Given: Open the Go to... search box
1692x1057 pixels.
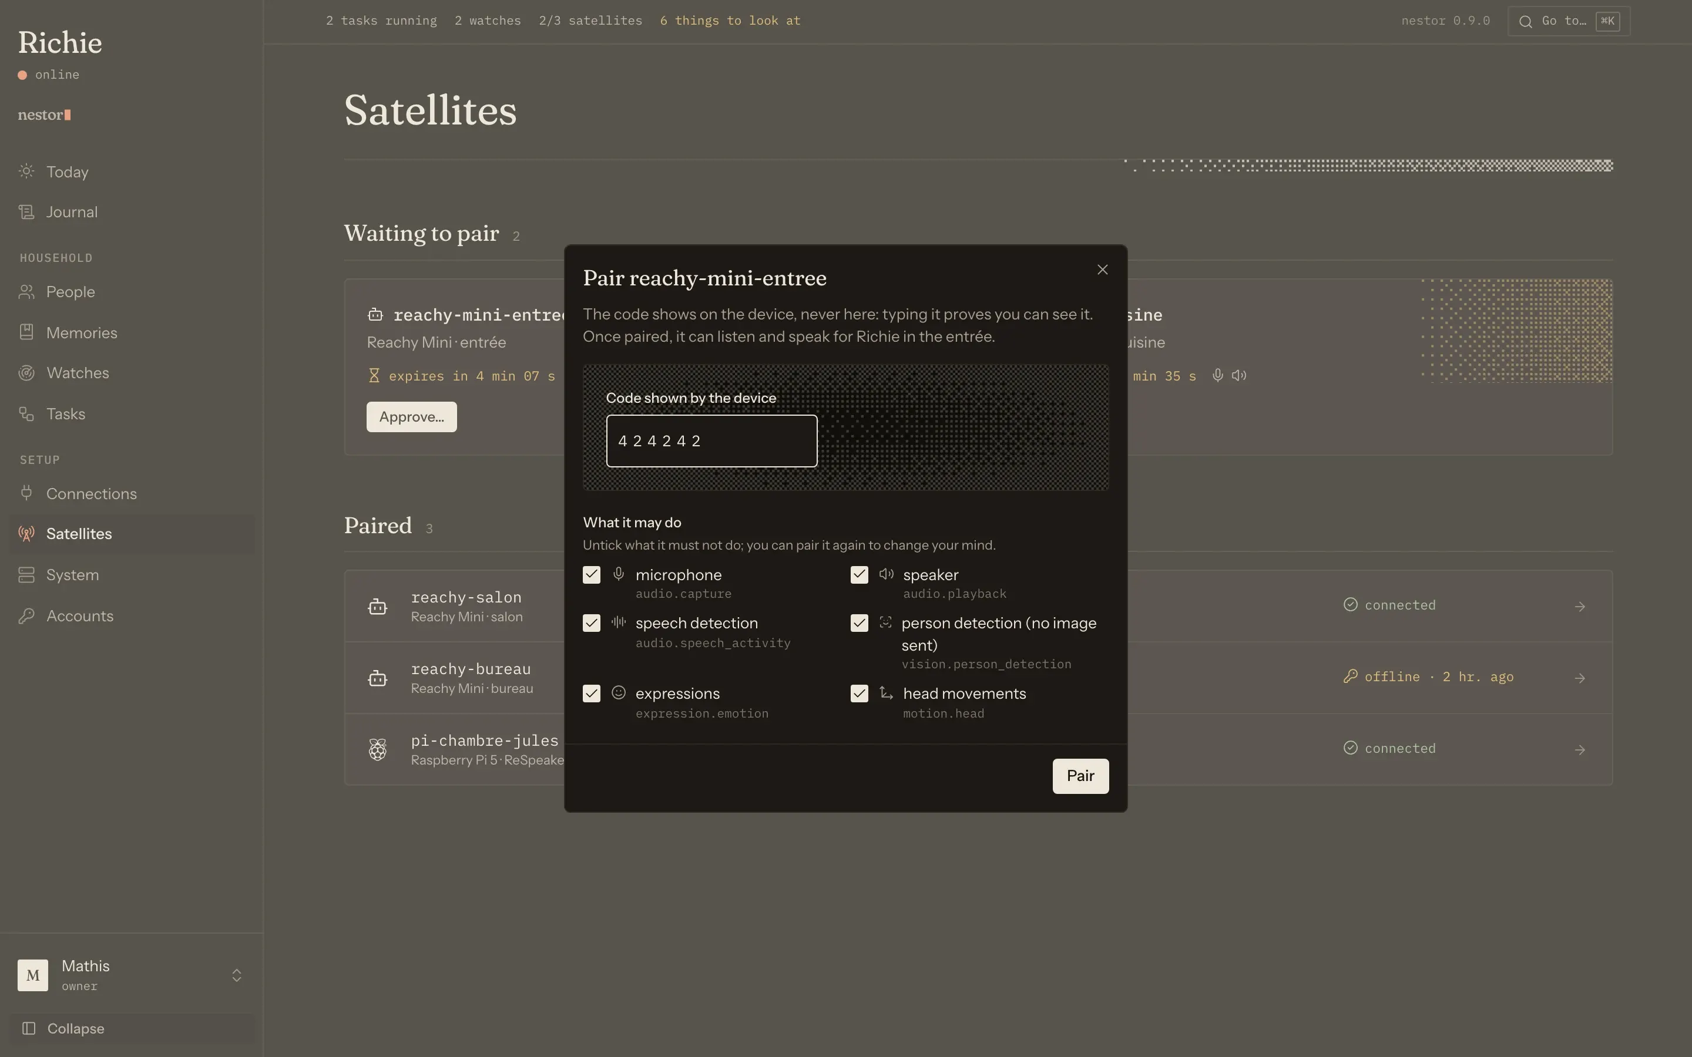Looking at the screenshot, I should pos(1568,21).
